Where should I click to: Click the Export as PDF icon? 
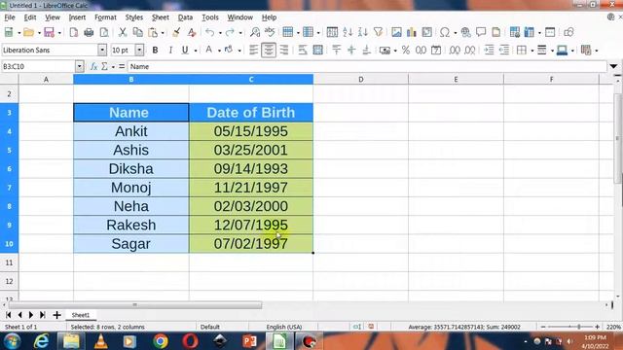(74, 32)
